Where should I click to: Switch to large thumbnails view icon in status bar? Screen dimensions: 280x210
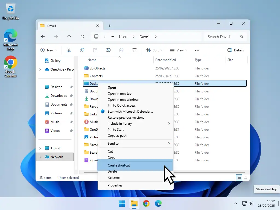[246, 178]
